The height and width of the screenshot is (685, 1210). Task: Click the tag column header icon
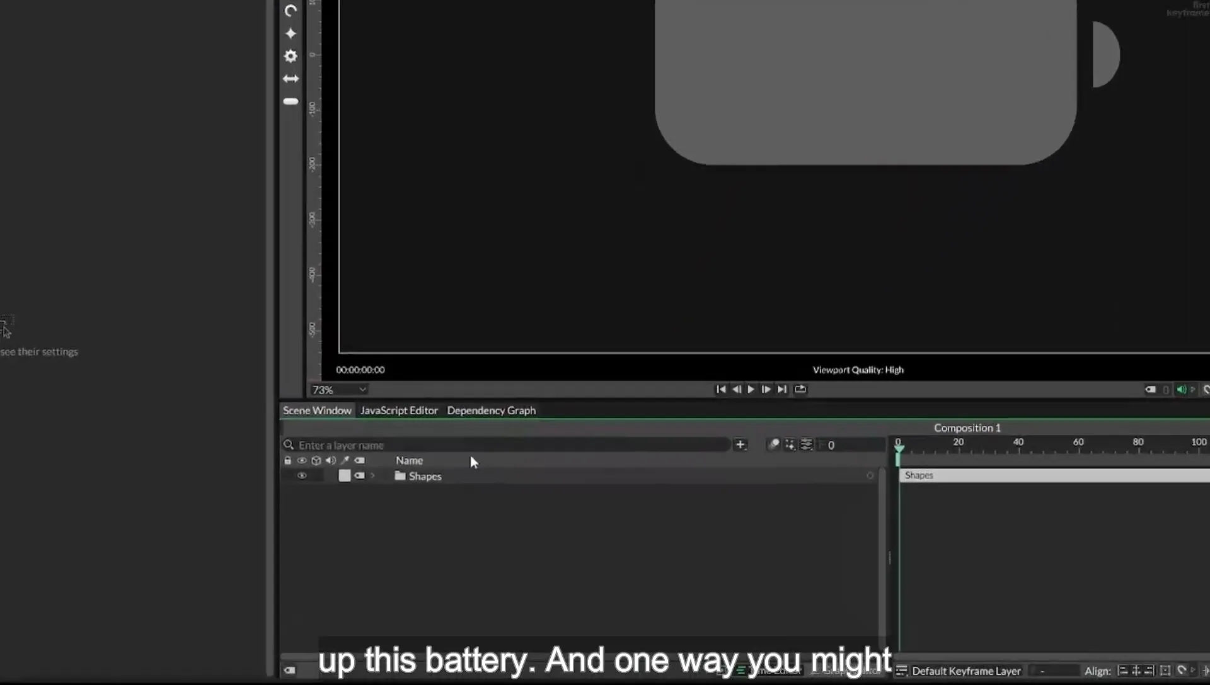(360, 461)
